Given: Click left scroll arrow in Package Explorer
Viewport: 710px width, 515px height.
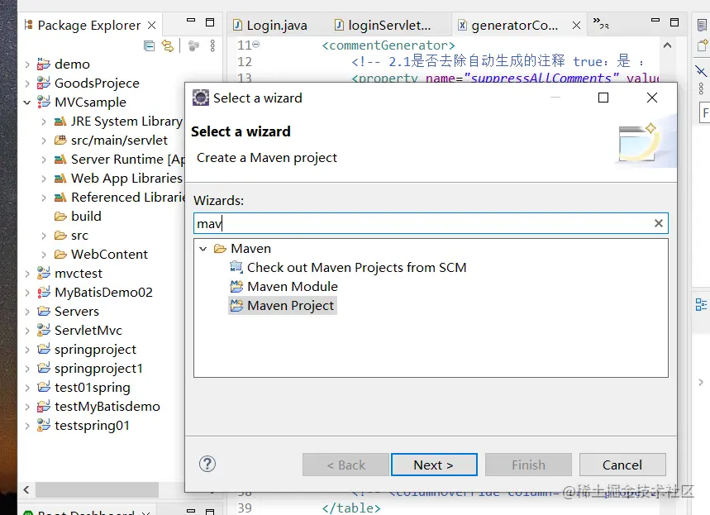Looking at the screenshot, I should tap(26, 489).
